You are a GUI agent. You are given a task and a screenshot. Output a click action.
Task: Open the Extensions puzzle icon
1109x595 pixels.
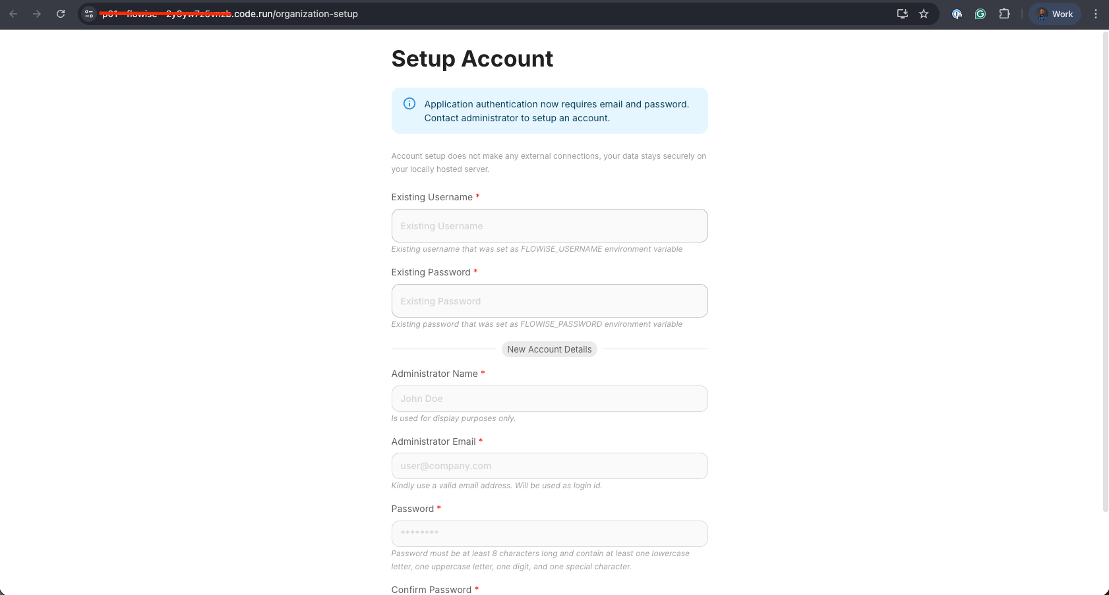[x=1004, y=14]
